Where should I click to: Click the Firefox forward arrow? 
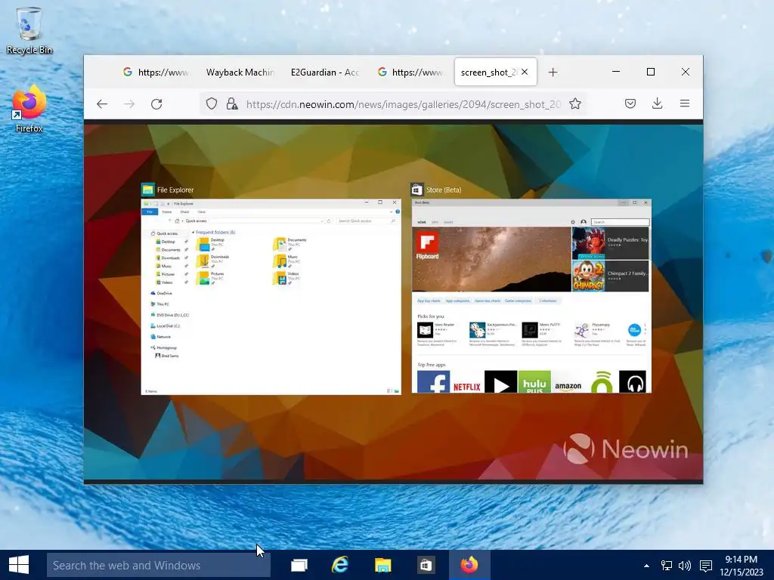129,104
